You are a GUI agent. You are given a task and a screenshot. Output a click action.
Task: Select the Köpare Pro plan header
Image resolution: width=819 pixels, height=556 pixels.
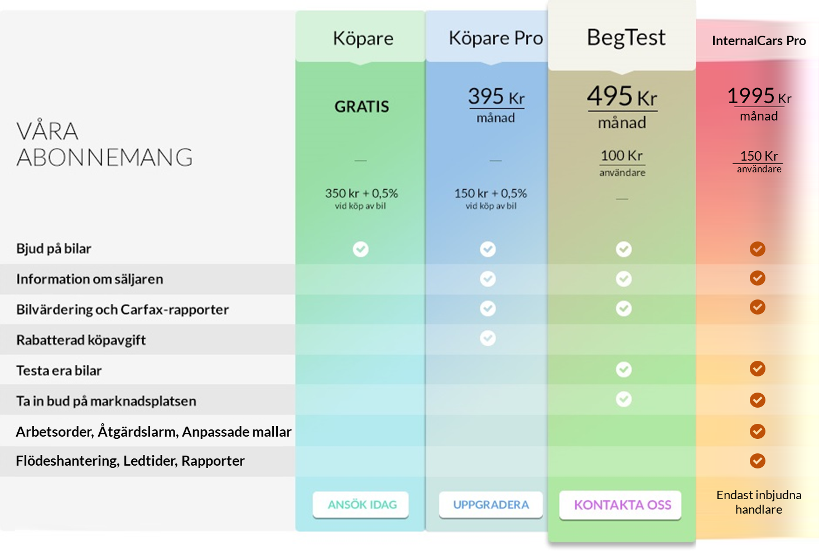(x=495, y=37)
